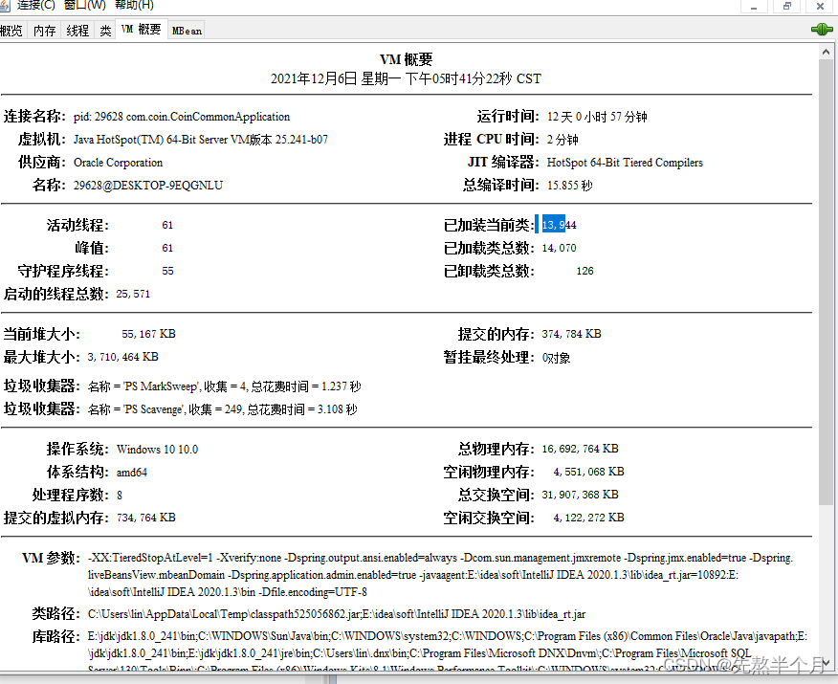Click the 库路径 library path text
Screen dimensions: 838x684
pos(448,651)
